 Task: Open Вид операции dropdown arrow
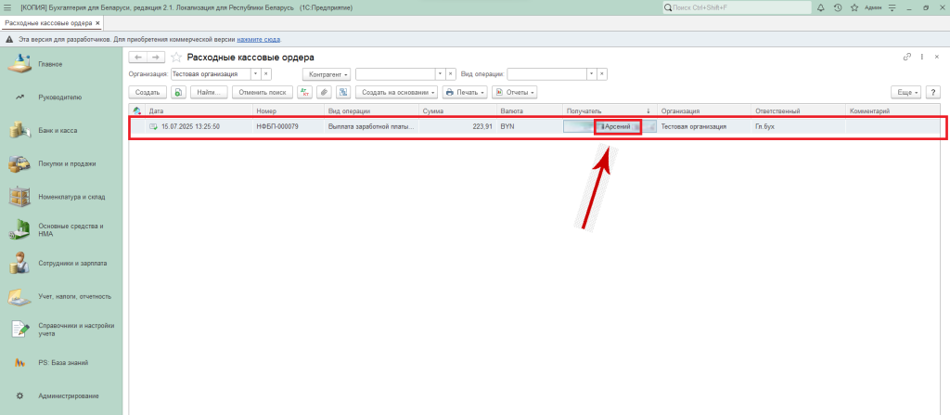[x=591, y=73]
